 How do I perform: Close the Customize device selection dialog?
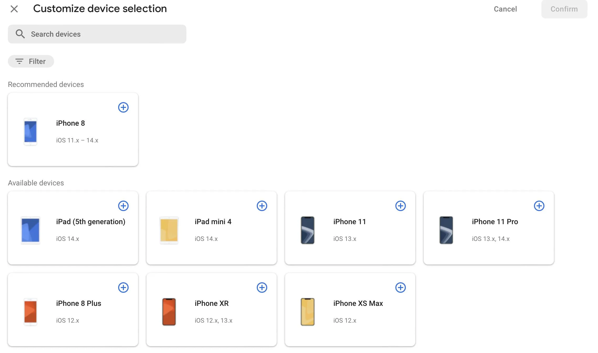tap(14, 9)
